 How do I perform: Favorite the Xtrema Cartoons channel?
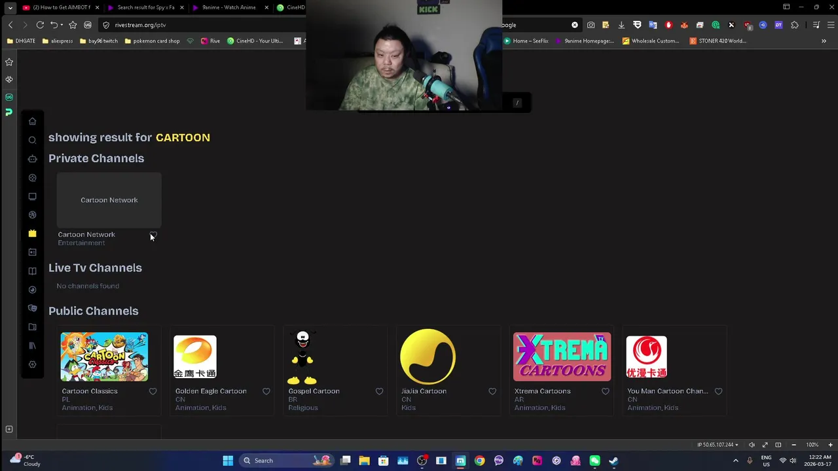[x=605, y=391]
